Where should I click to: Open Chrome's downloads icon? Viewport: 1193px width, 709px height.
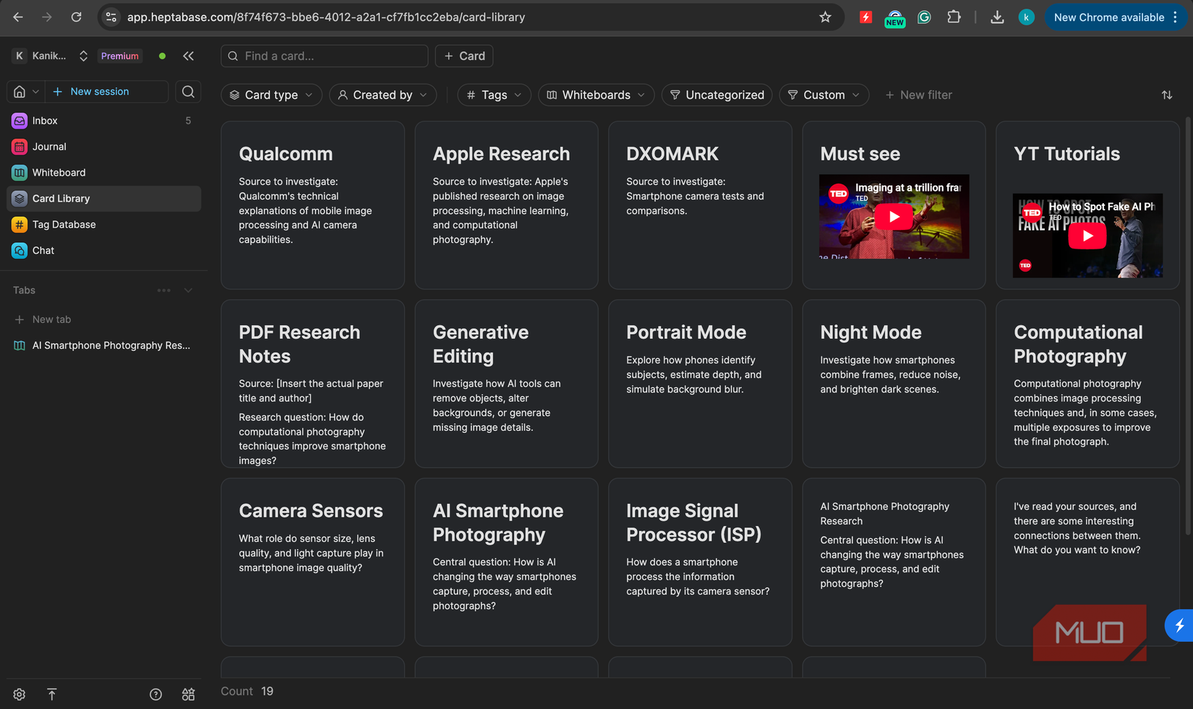[997, 17]
